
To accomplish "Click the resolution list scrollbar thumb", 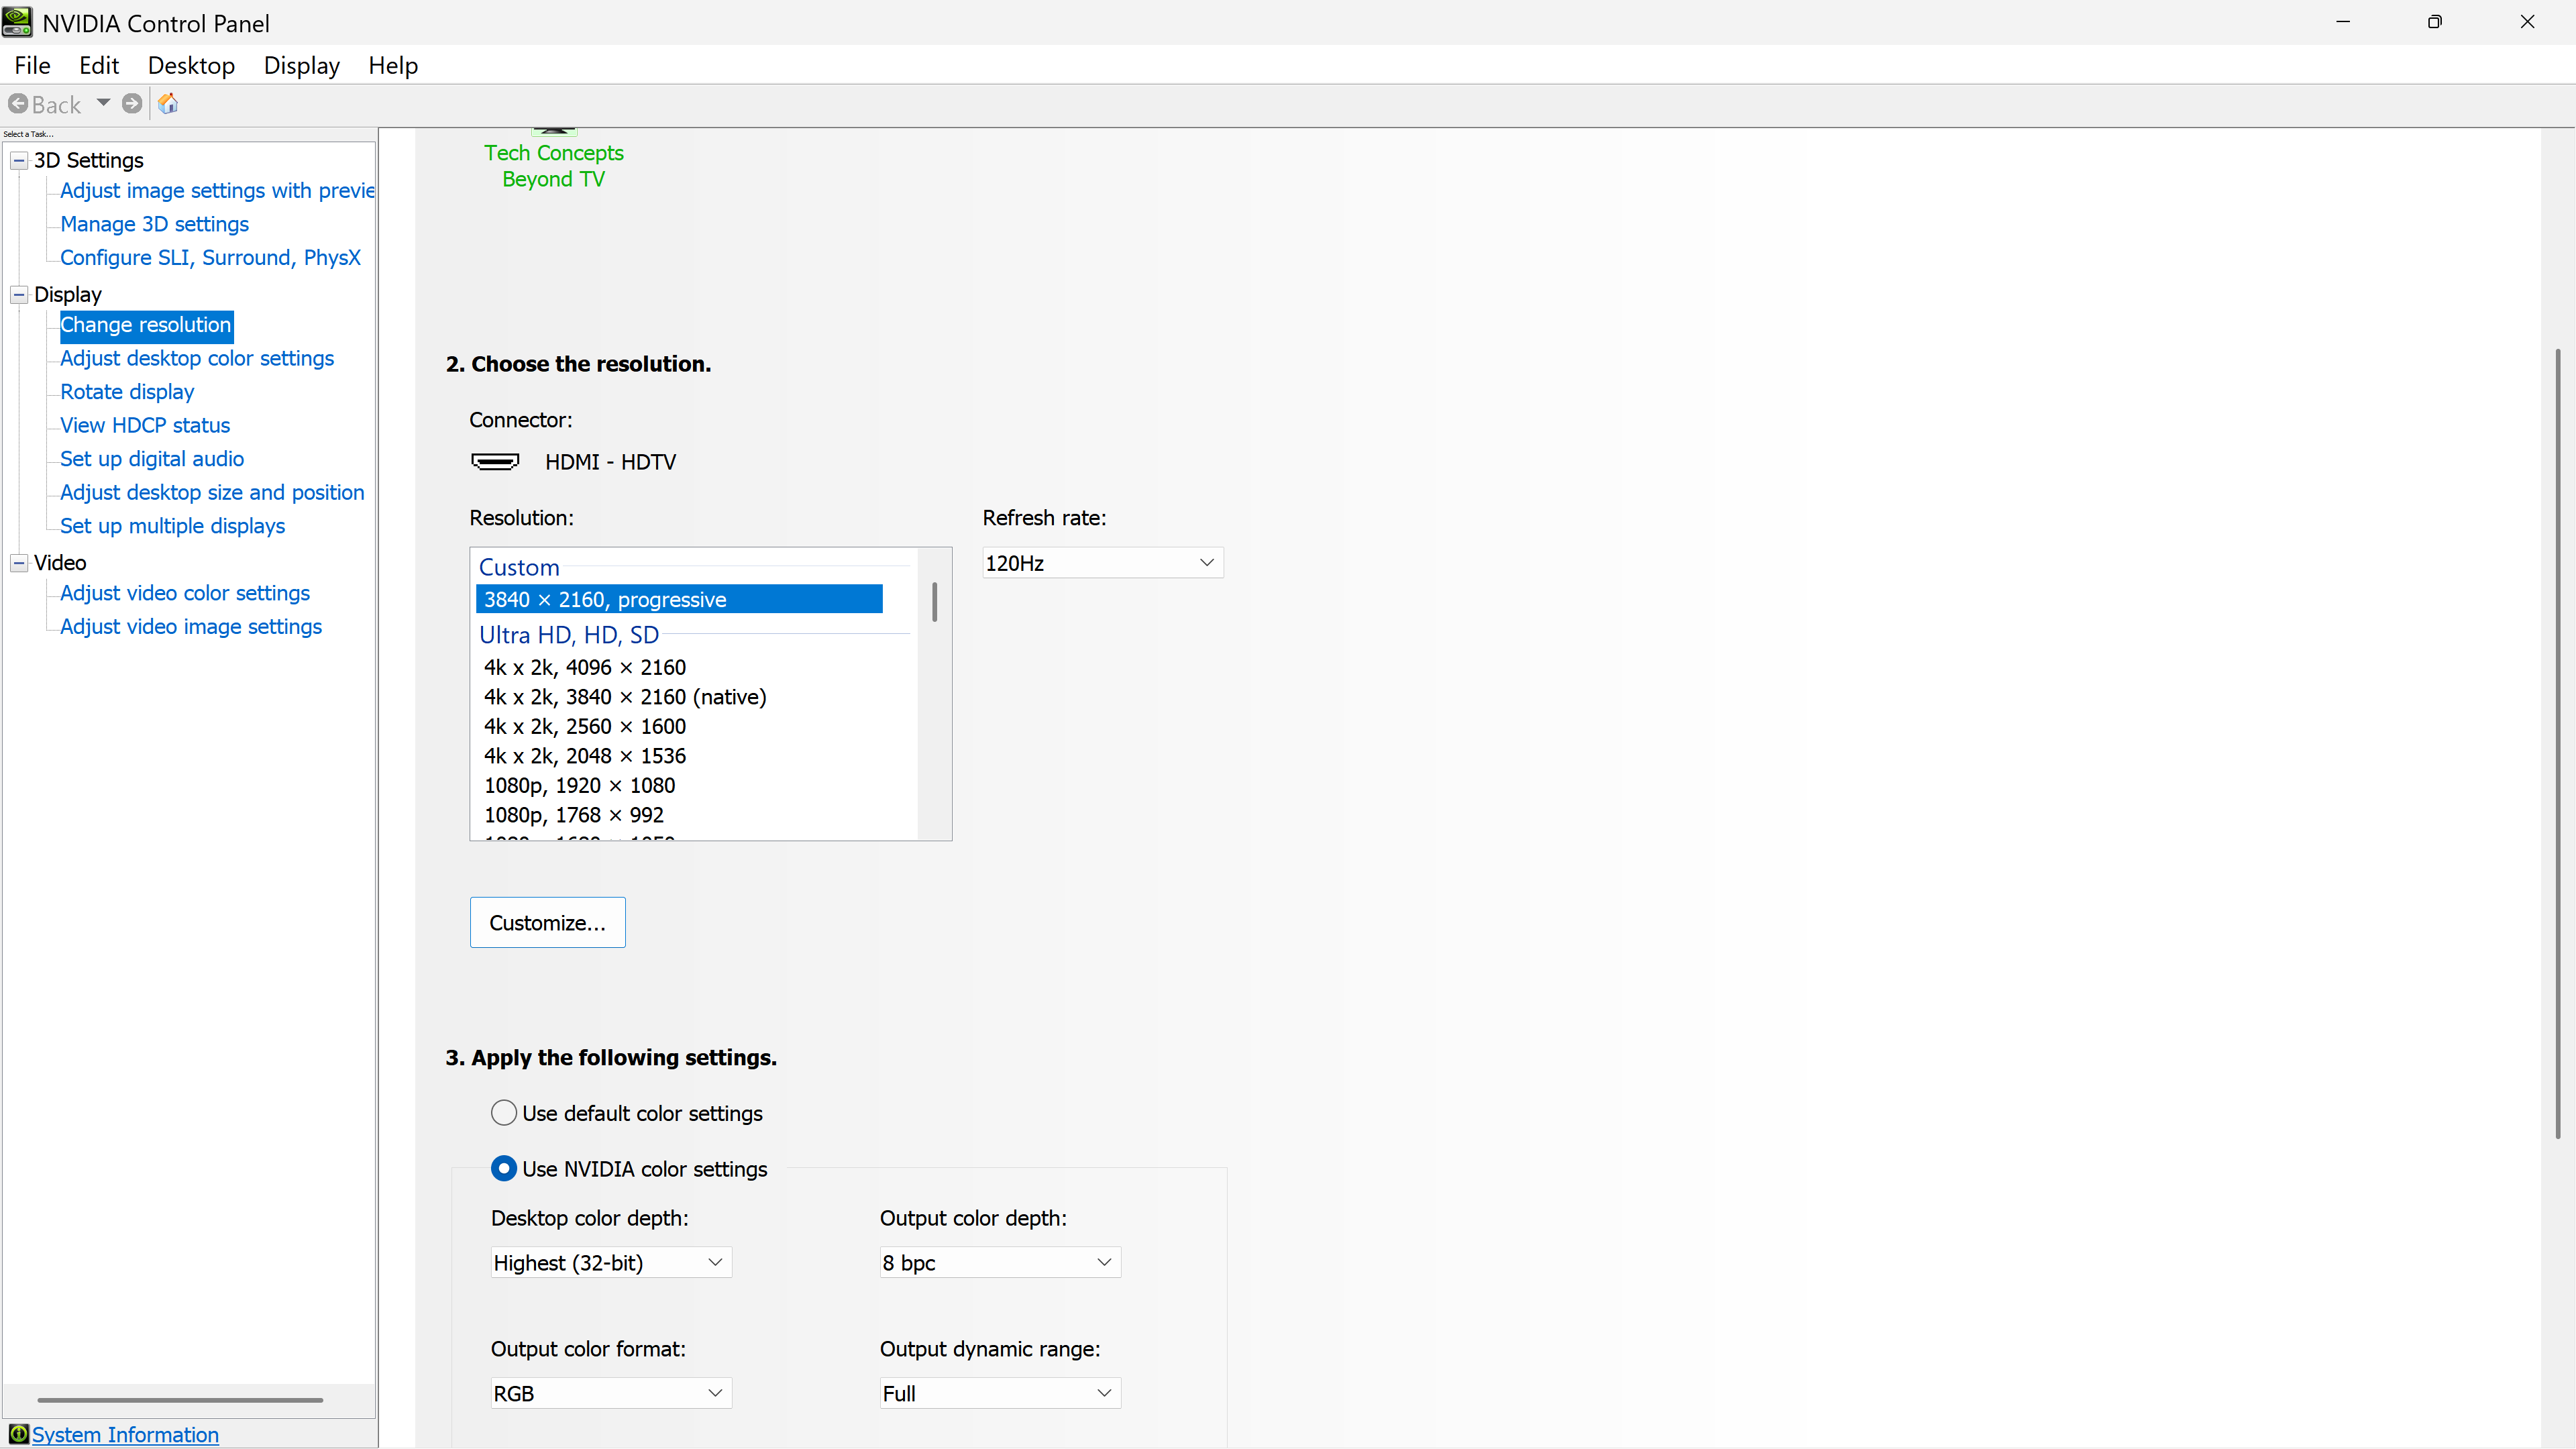I will pos(934,602).
